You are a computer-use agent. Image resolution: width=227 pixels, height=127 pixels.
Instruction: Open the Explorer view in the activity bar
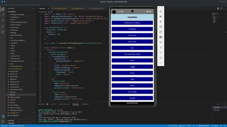3,9
